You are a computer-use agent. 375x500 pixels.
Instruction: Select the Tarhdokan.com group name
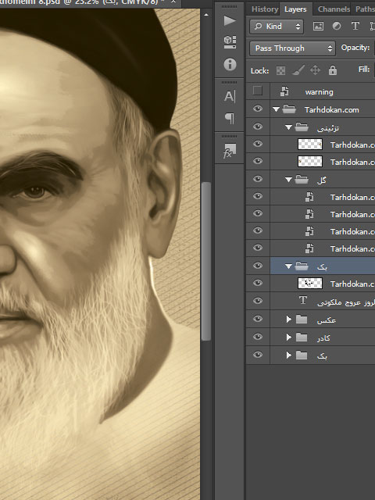pyautogui.click(x=331, y=109)
